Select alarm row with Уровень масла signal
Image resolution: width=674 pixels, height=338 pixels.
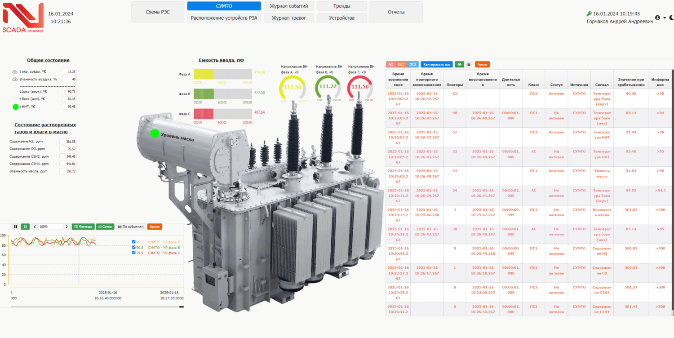click(528, 176)
